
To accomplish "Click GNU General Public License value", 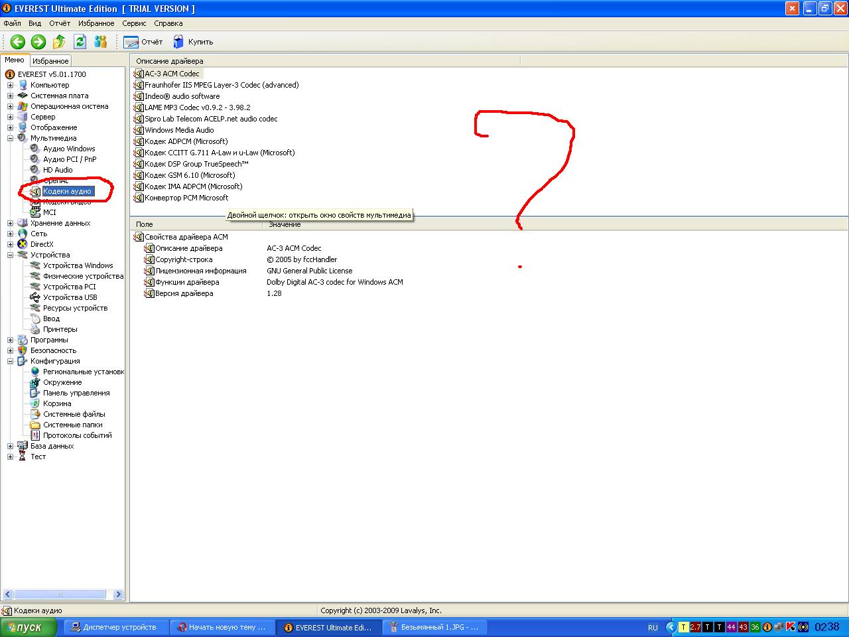I will click(309, 271).
